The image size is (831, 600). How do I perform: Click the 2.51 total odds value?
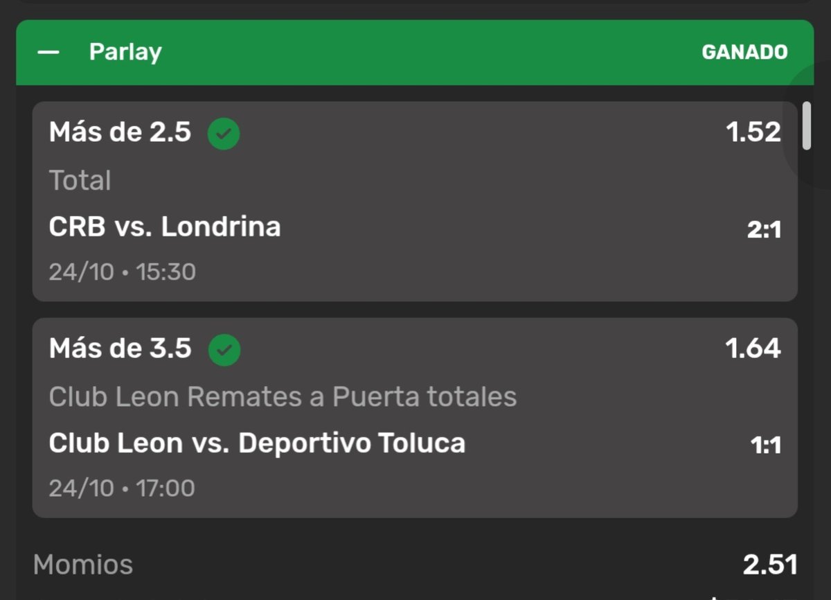click(x=770, y=565)
